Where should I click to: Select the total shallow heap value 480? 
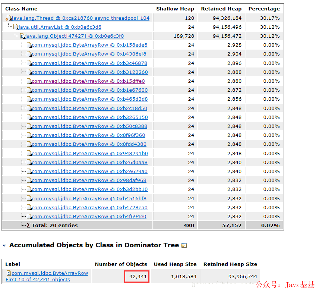pyautogui.click(x=189, y=225)
